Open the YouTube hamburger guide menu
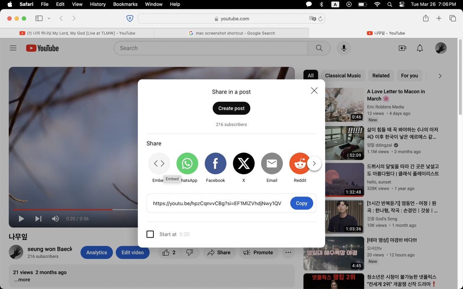Image resolution: width=463 pixels, height=289 pixels. pyautogui.click(x=13, y=48)
